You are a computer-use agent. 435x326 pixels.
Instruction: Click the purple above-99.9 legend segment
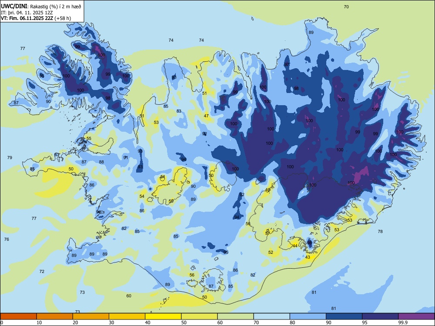pyautogui.click(x=416, y=316)
